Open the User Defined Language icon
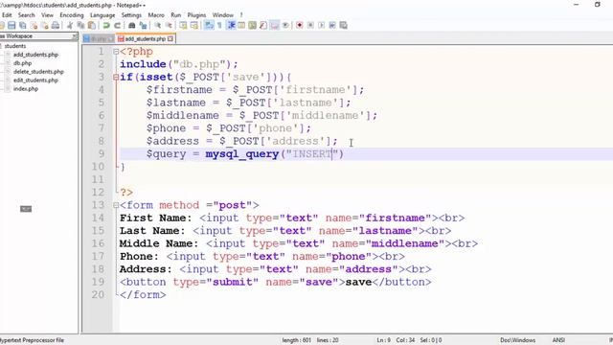This screenshot has height=345, width=613. pos(241,26)
